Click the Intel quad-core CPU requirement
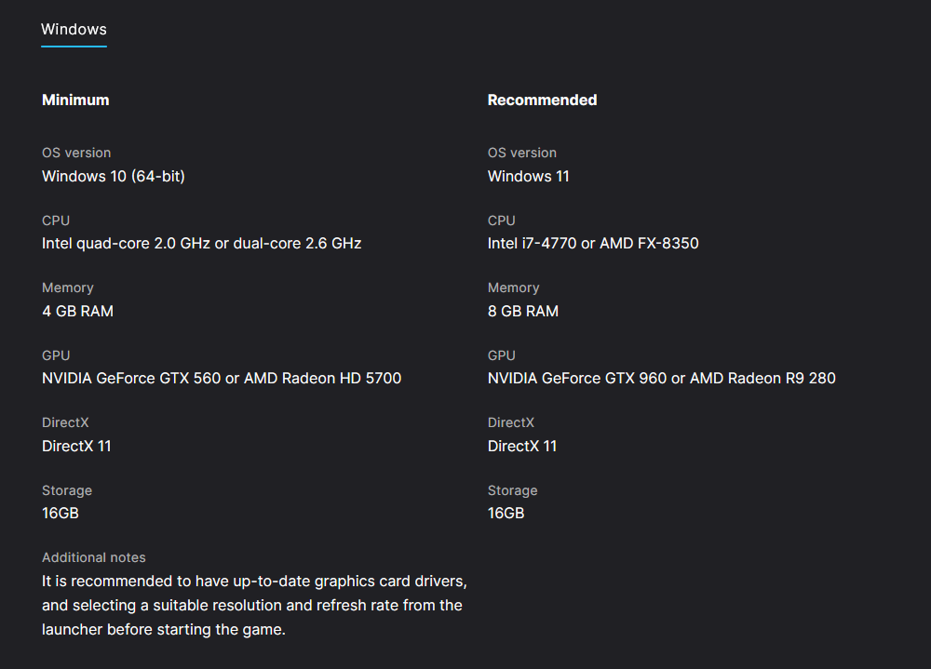 click(x=201, y=243)
